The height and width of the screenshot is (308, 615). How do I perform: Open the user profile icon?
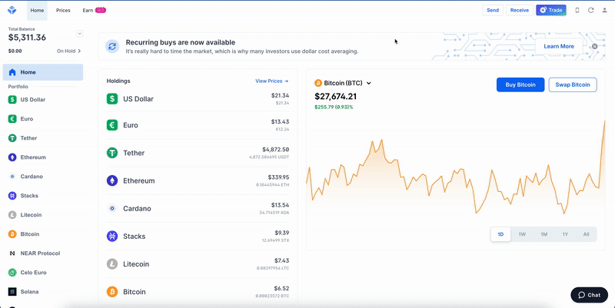[603, 10]
